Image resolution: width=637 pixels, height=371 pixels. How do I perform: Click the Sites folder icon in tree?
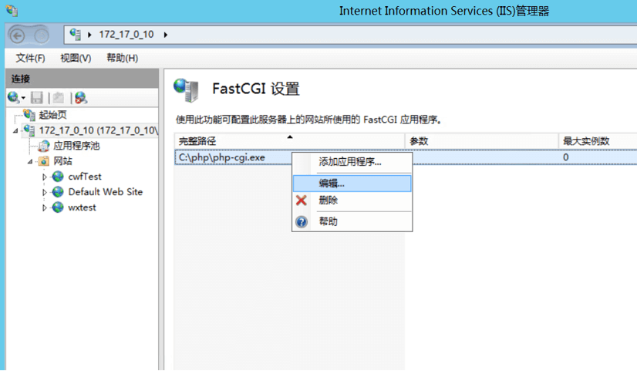coord(44,161)
